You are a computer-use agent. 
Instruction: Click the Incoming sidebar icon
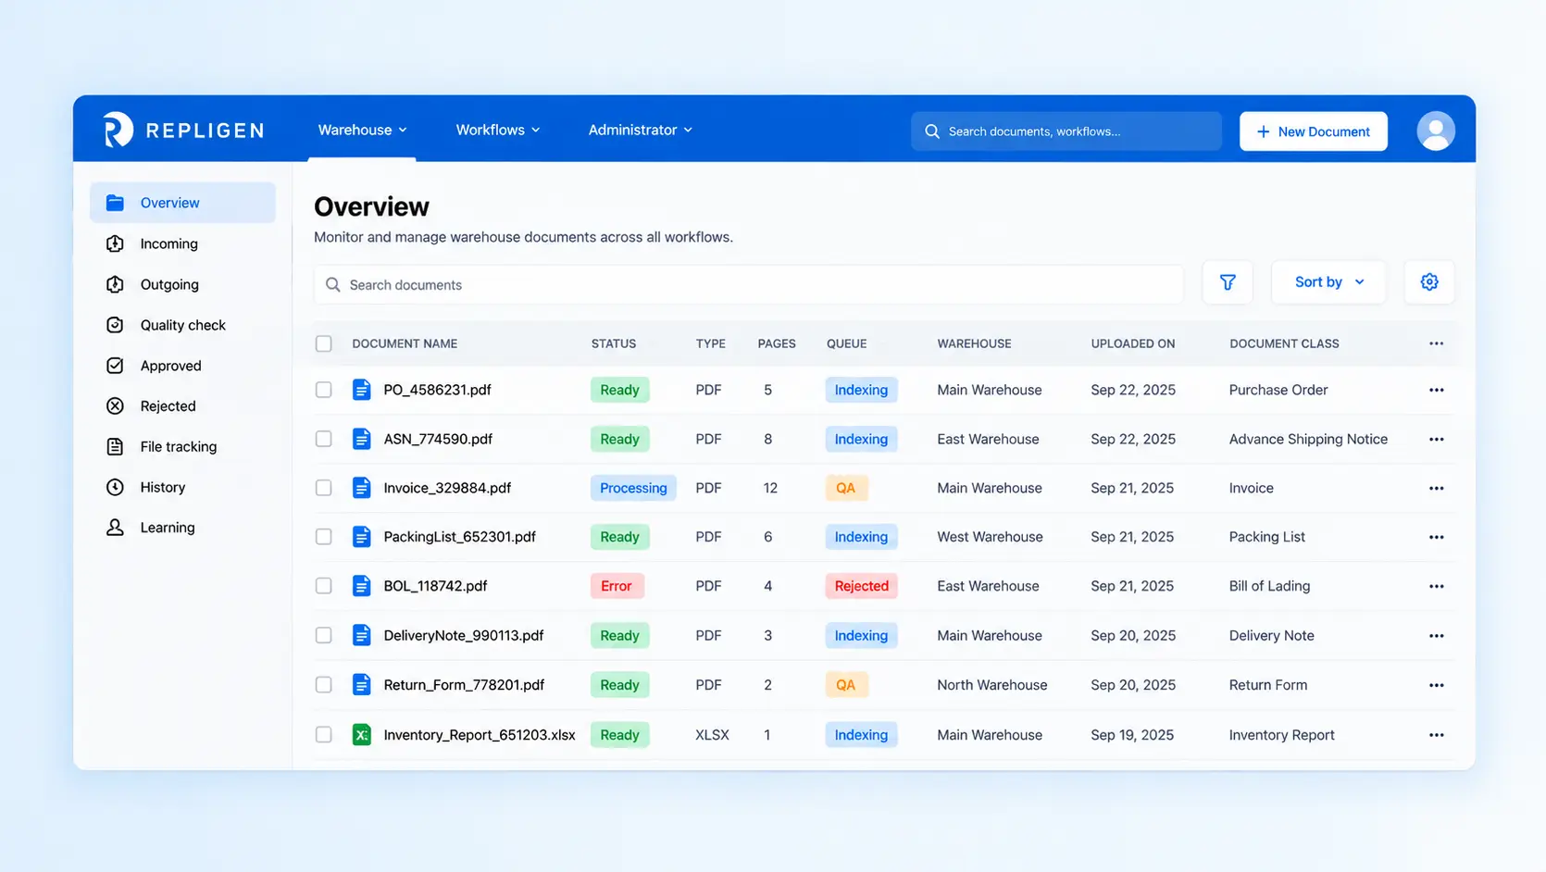[x=115, y=243]
